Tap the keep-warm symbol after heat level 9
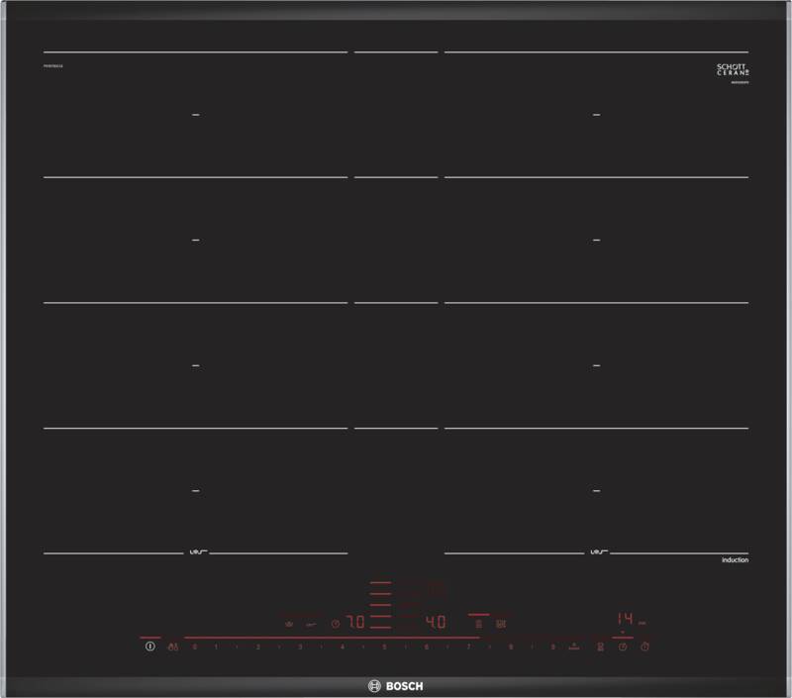This screenshot has width=792, height=698. pos(574,647)
